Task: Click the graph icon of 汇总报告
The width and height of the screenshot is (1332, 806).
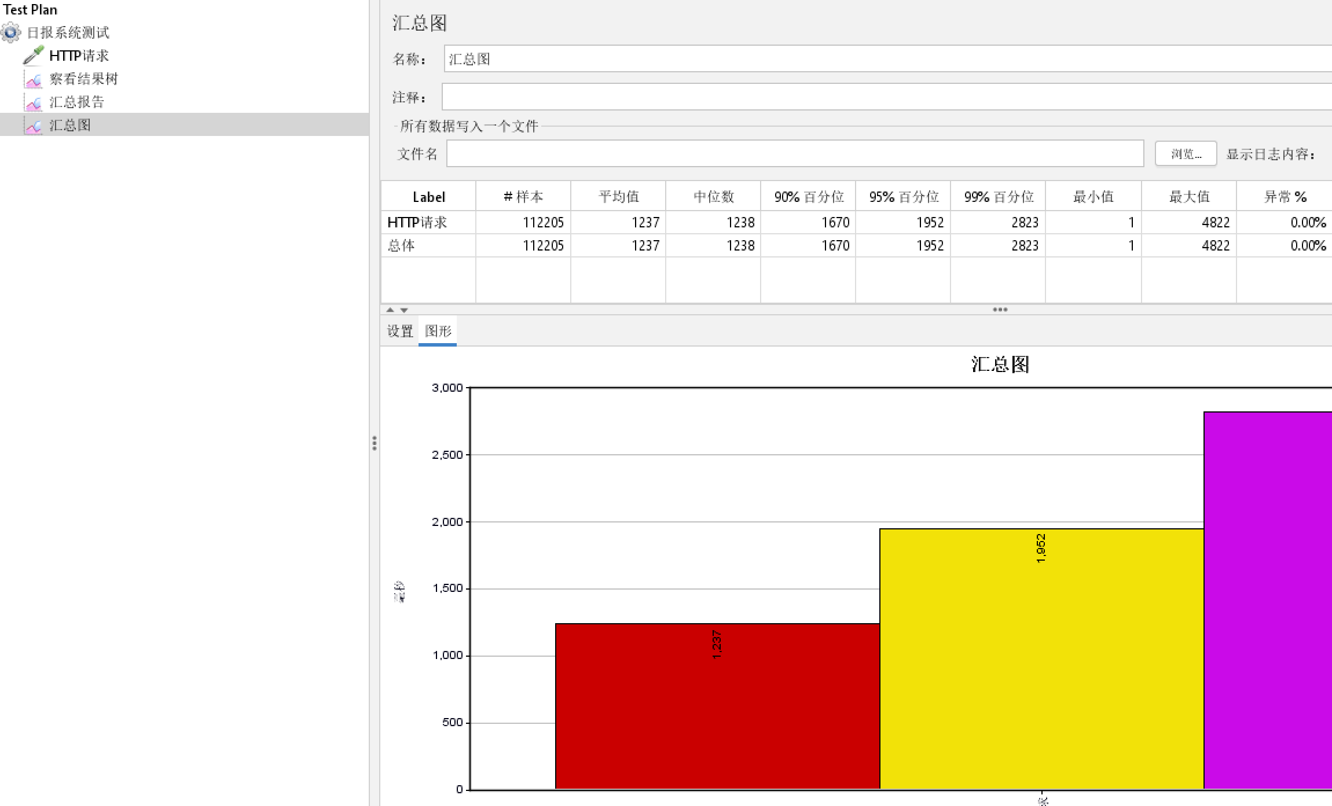Action: tap(34, 102)
